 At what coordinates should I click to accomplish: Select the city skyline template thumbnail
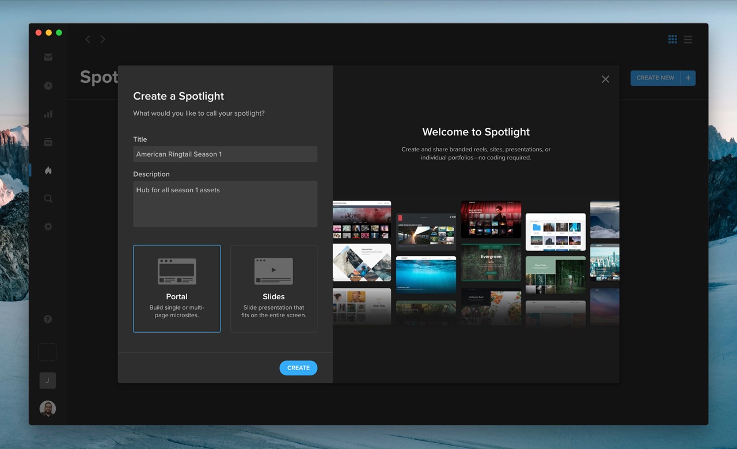point(605,262)
